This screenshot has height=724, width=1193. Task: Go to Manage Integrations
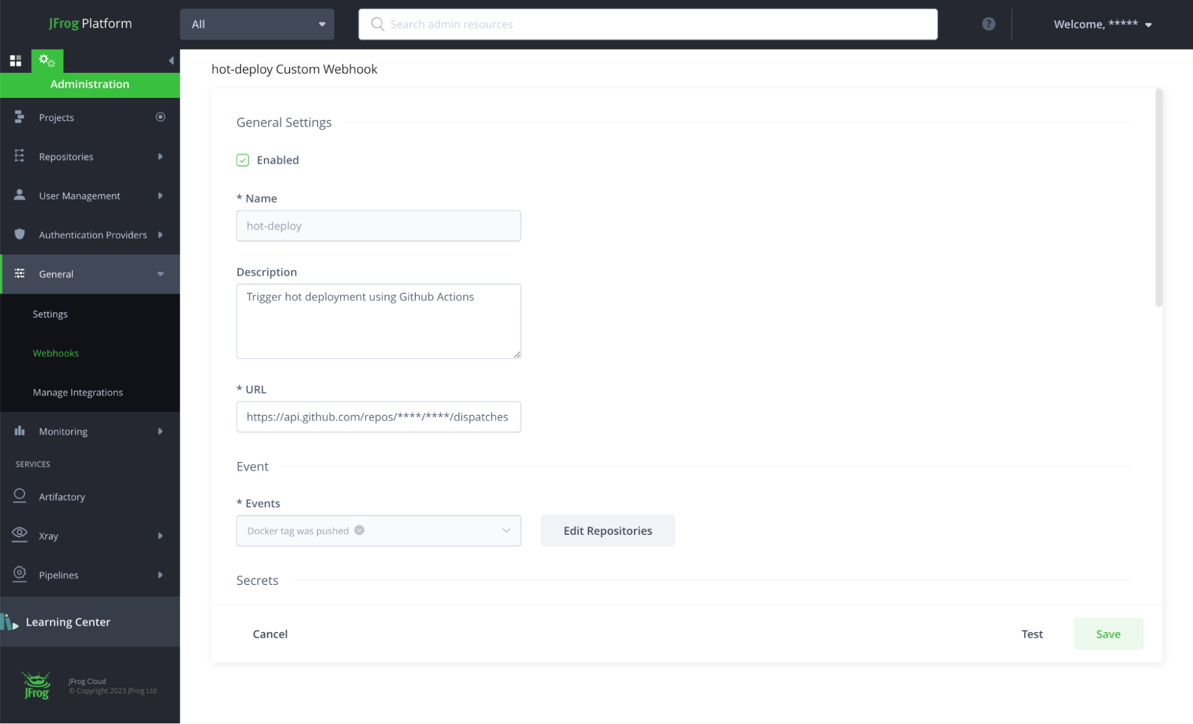[x=78, y=392]
